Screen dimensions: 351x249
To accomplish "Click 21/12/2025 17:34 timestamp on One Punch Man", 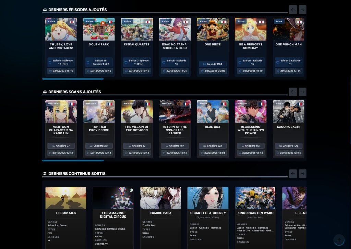I will click(x=289, y=71).
